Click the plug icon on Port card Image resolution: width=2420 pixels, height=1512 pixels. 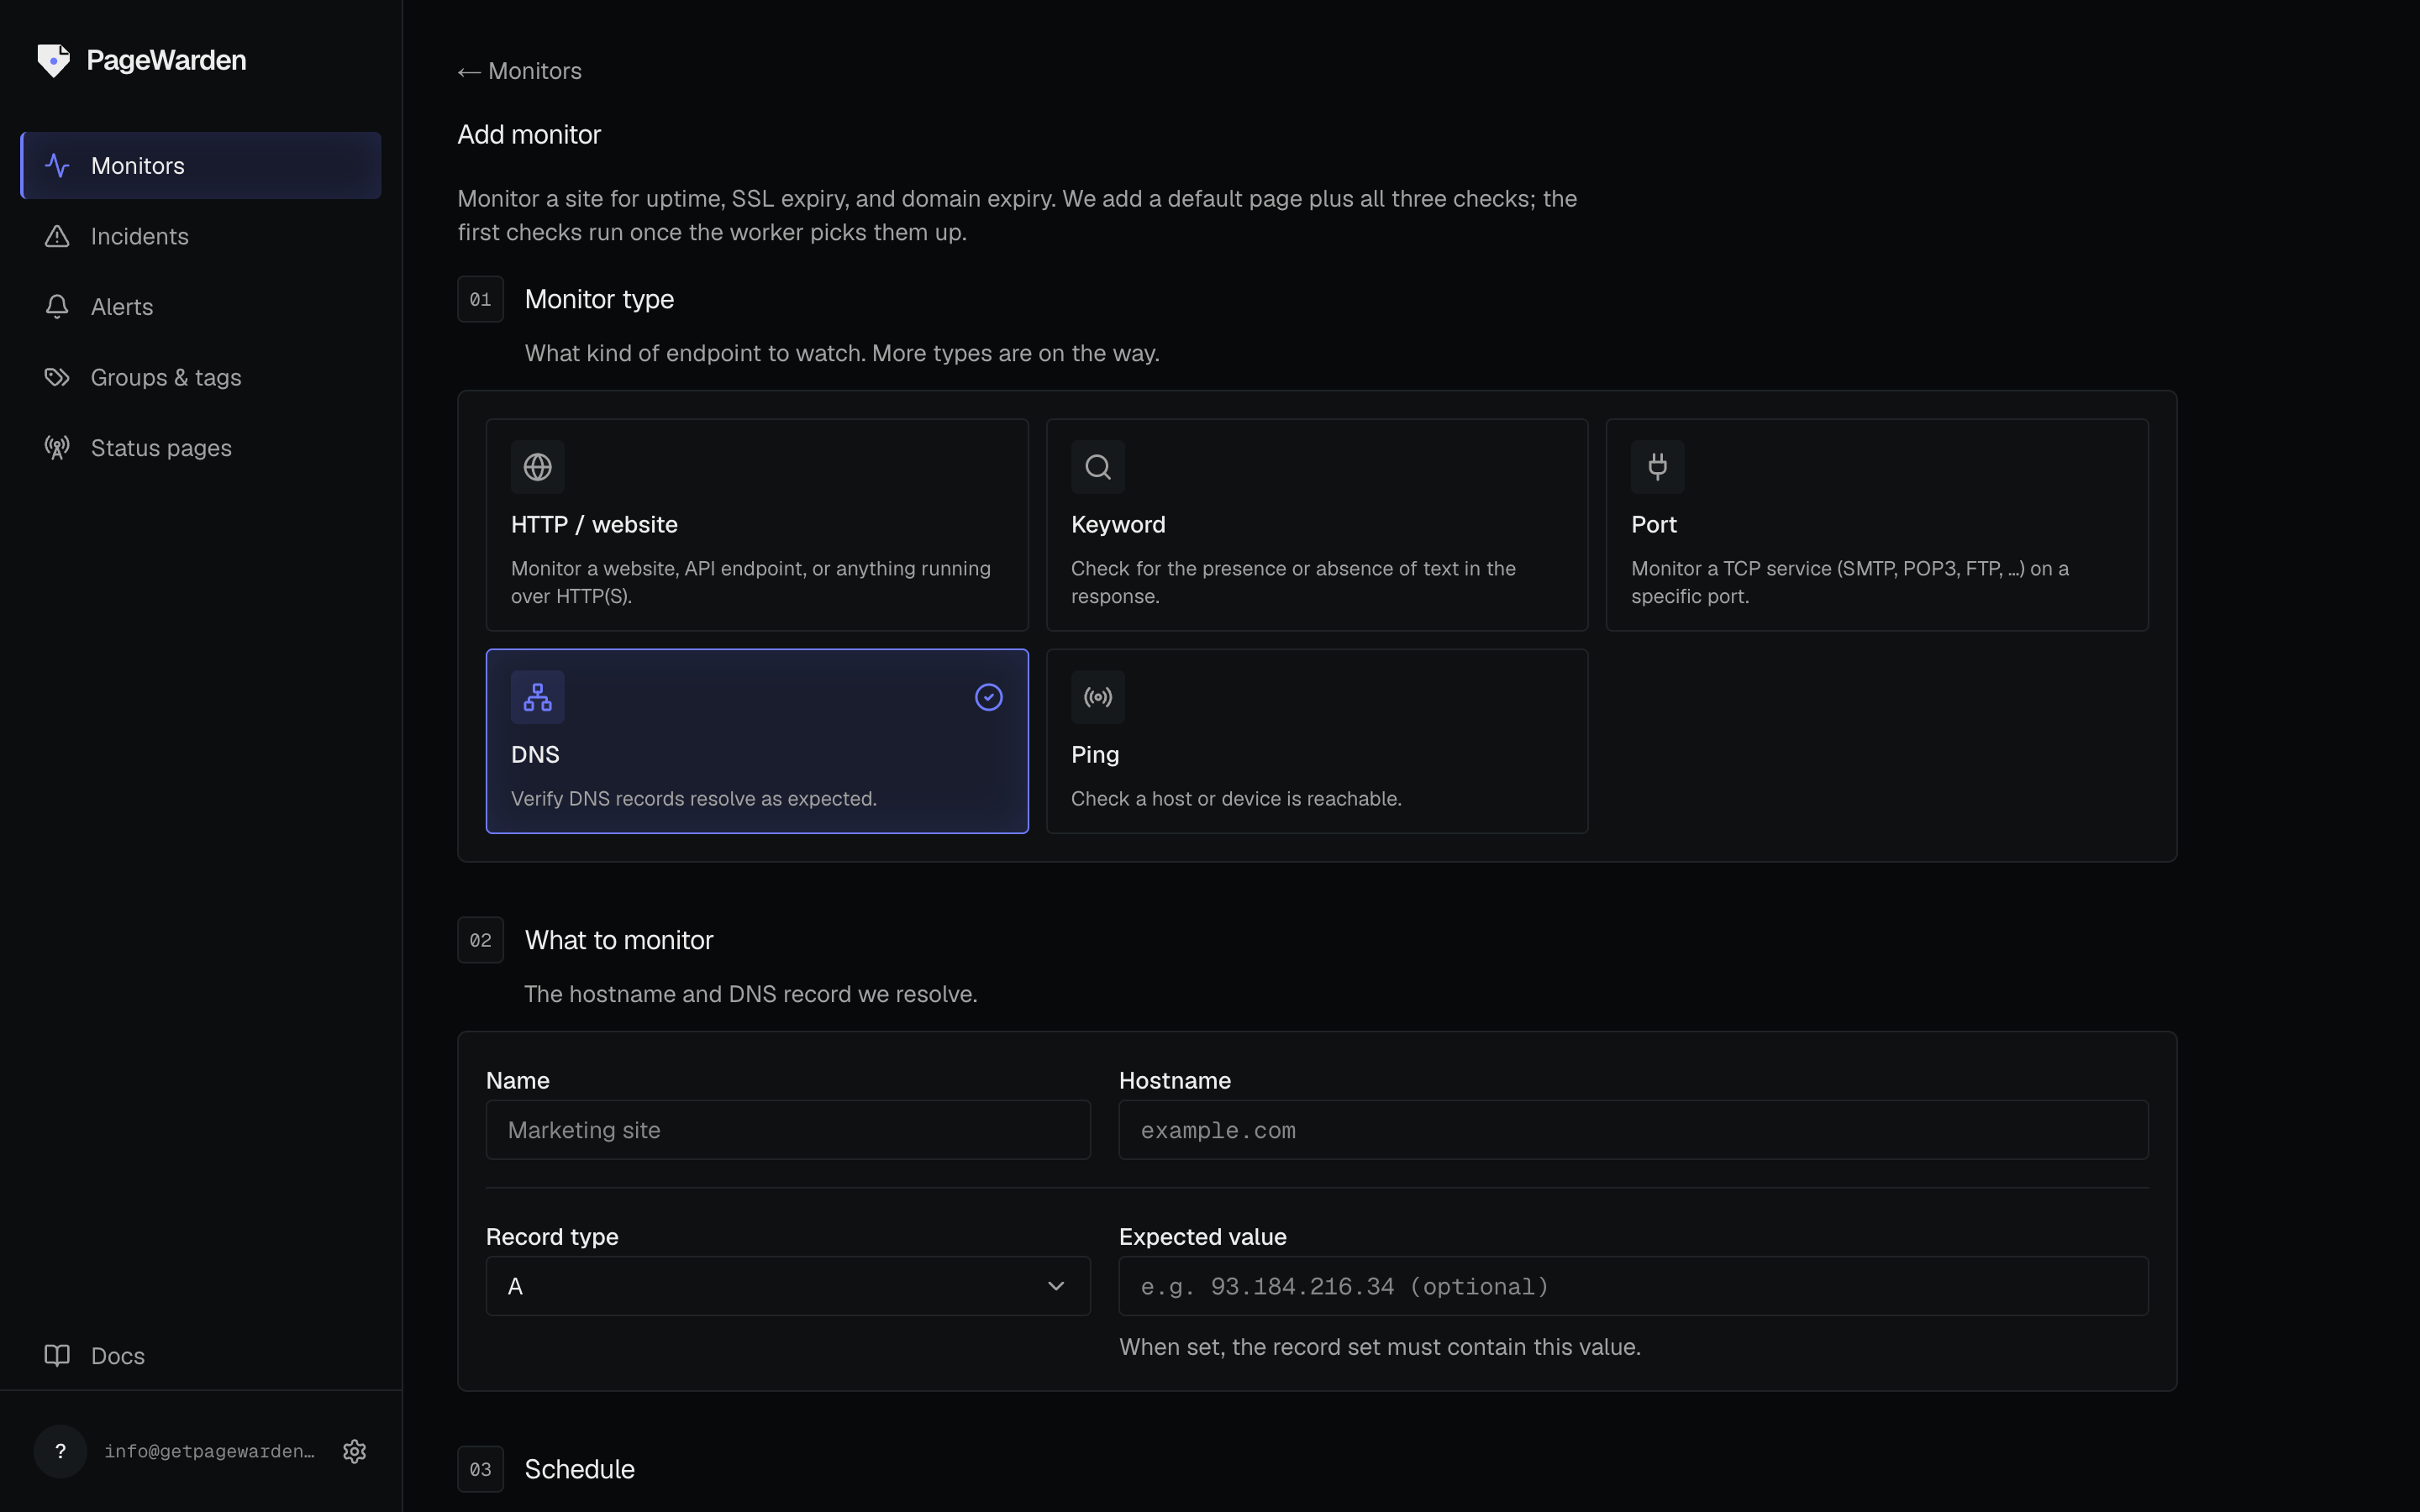(x=1658, y=467)
